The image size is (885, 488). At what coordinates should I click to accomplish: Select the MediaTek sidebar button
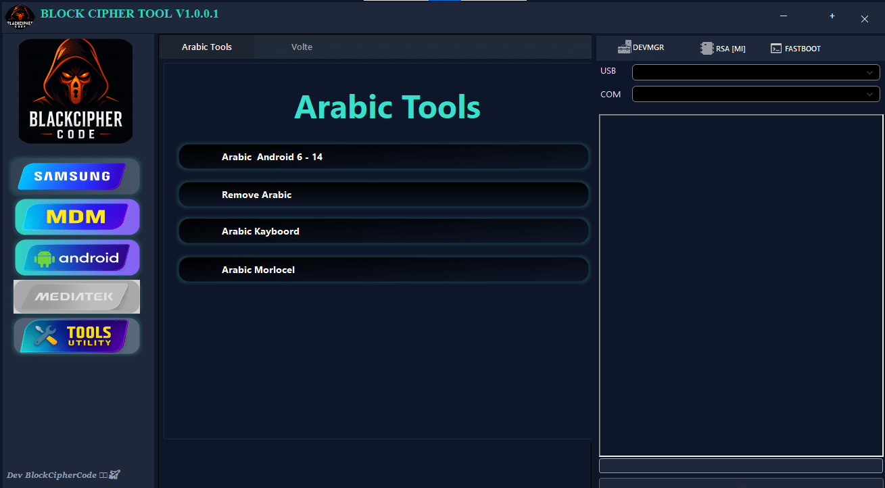coord(76,297)
